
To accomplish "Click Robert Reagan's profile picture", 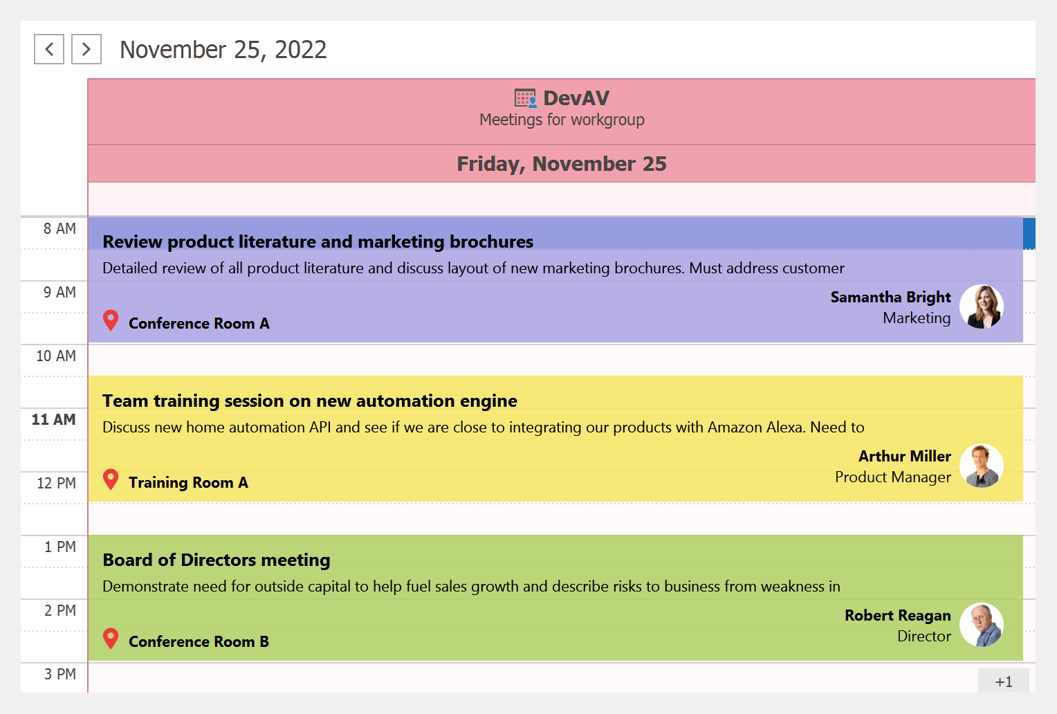I will click(x=982, y=625).
